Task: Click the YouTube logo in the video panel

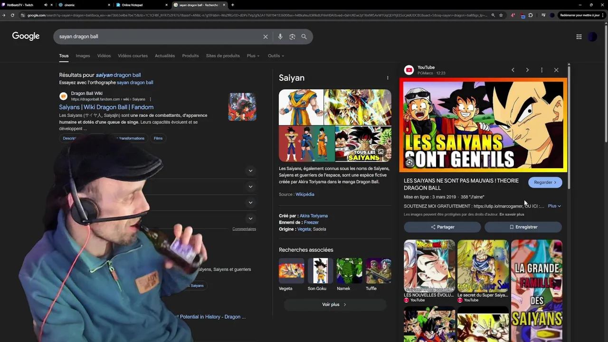Action: pyautogui.click(x=408, y=70)
